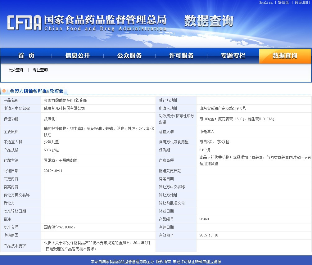
Task: Select the 金奥力牌葡萄籽维E软胶囊 title tab
Action: point(37,91)
